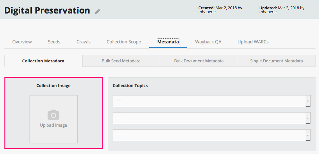Image resolution: width=319 pixels, height=154 pixels.
Task: Click the 'Upload Image' text label
Action: click(54, 125)
